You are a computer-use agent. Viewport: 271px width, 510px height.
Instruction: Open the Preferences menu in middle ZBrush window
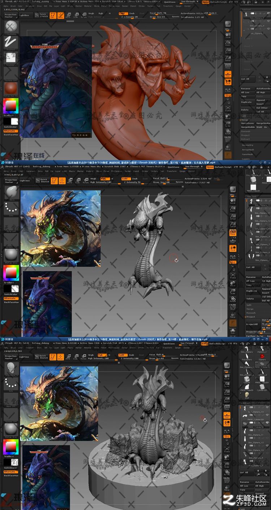pyautogui.click(x=117, y=171)
